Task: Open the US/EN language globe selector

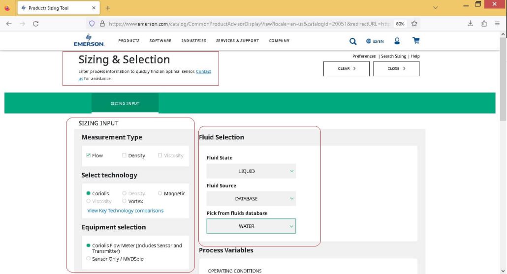Action: coord(375,41)
